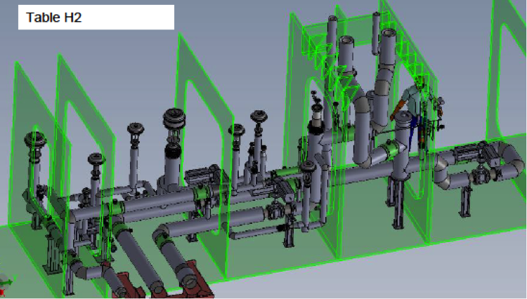Image resolution: width=527 pixels, height=299 pixels.
Task: Select the far-left valve with round handwheel
Action: click(x=34, y=139)
